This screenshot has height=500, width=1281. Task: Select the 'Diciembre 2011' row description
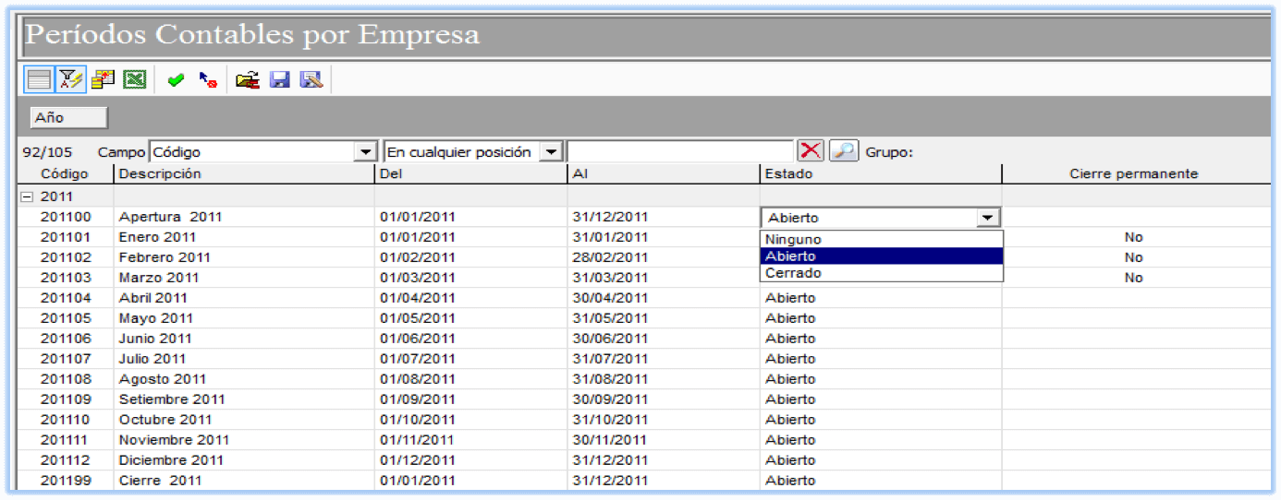(x=171, y=460)
